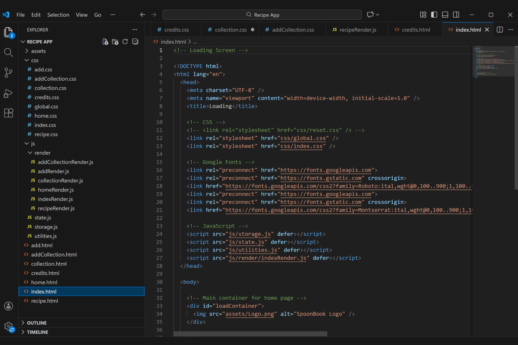Open css/global.css link in code
Viewport: 518px width, 345px height.
click(303, 138)
